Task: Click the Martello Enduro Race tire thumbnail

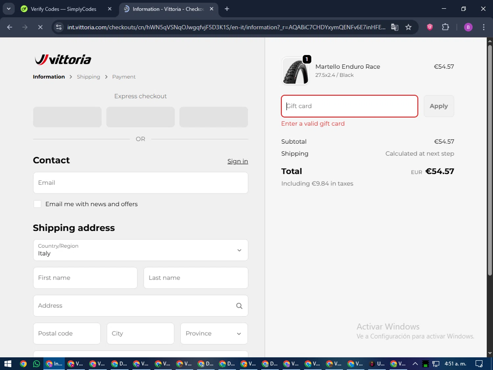Action: click(x=295, y=71)
